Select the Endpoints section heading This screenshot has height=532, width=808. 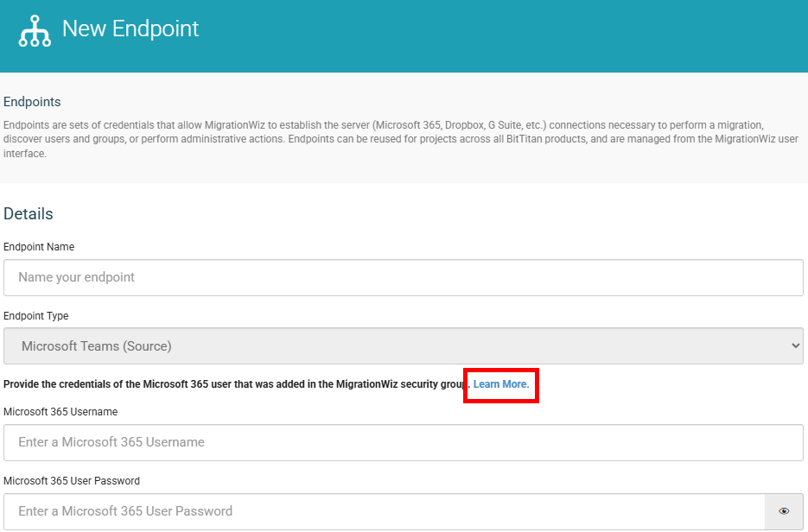32,102
